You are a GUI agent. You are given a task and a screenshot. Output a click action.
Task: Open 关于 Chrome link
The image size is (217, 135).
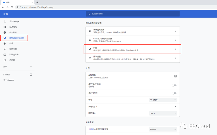point(9,80)
